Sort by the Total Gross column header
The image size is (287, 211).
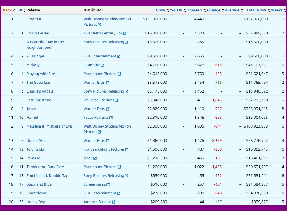pos(256,10)
